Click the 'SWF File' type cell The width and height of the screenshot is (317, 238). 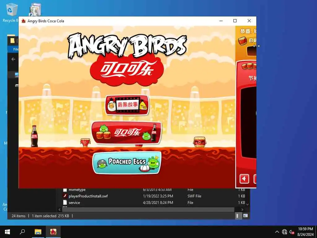pos(194,196)
